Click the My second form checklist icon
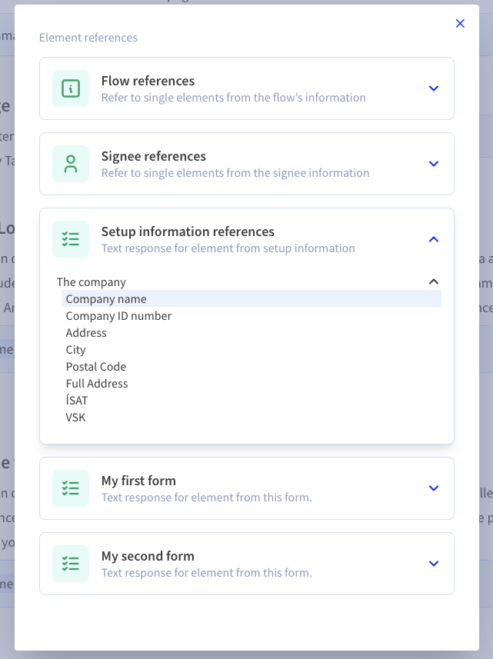 71,564
